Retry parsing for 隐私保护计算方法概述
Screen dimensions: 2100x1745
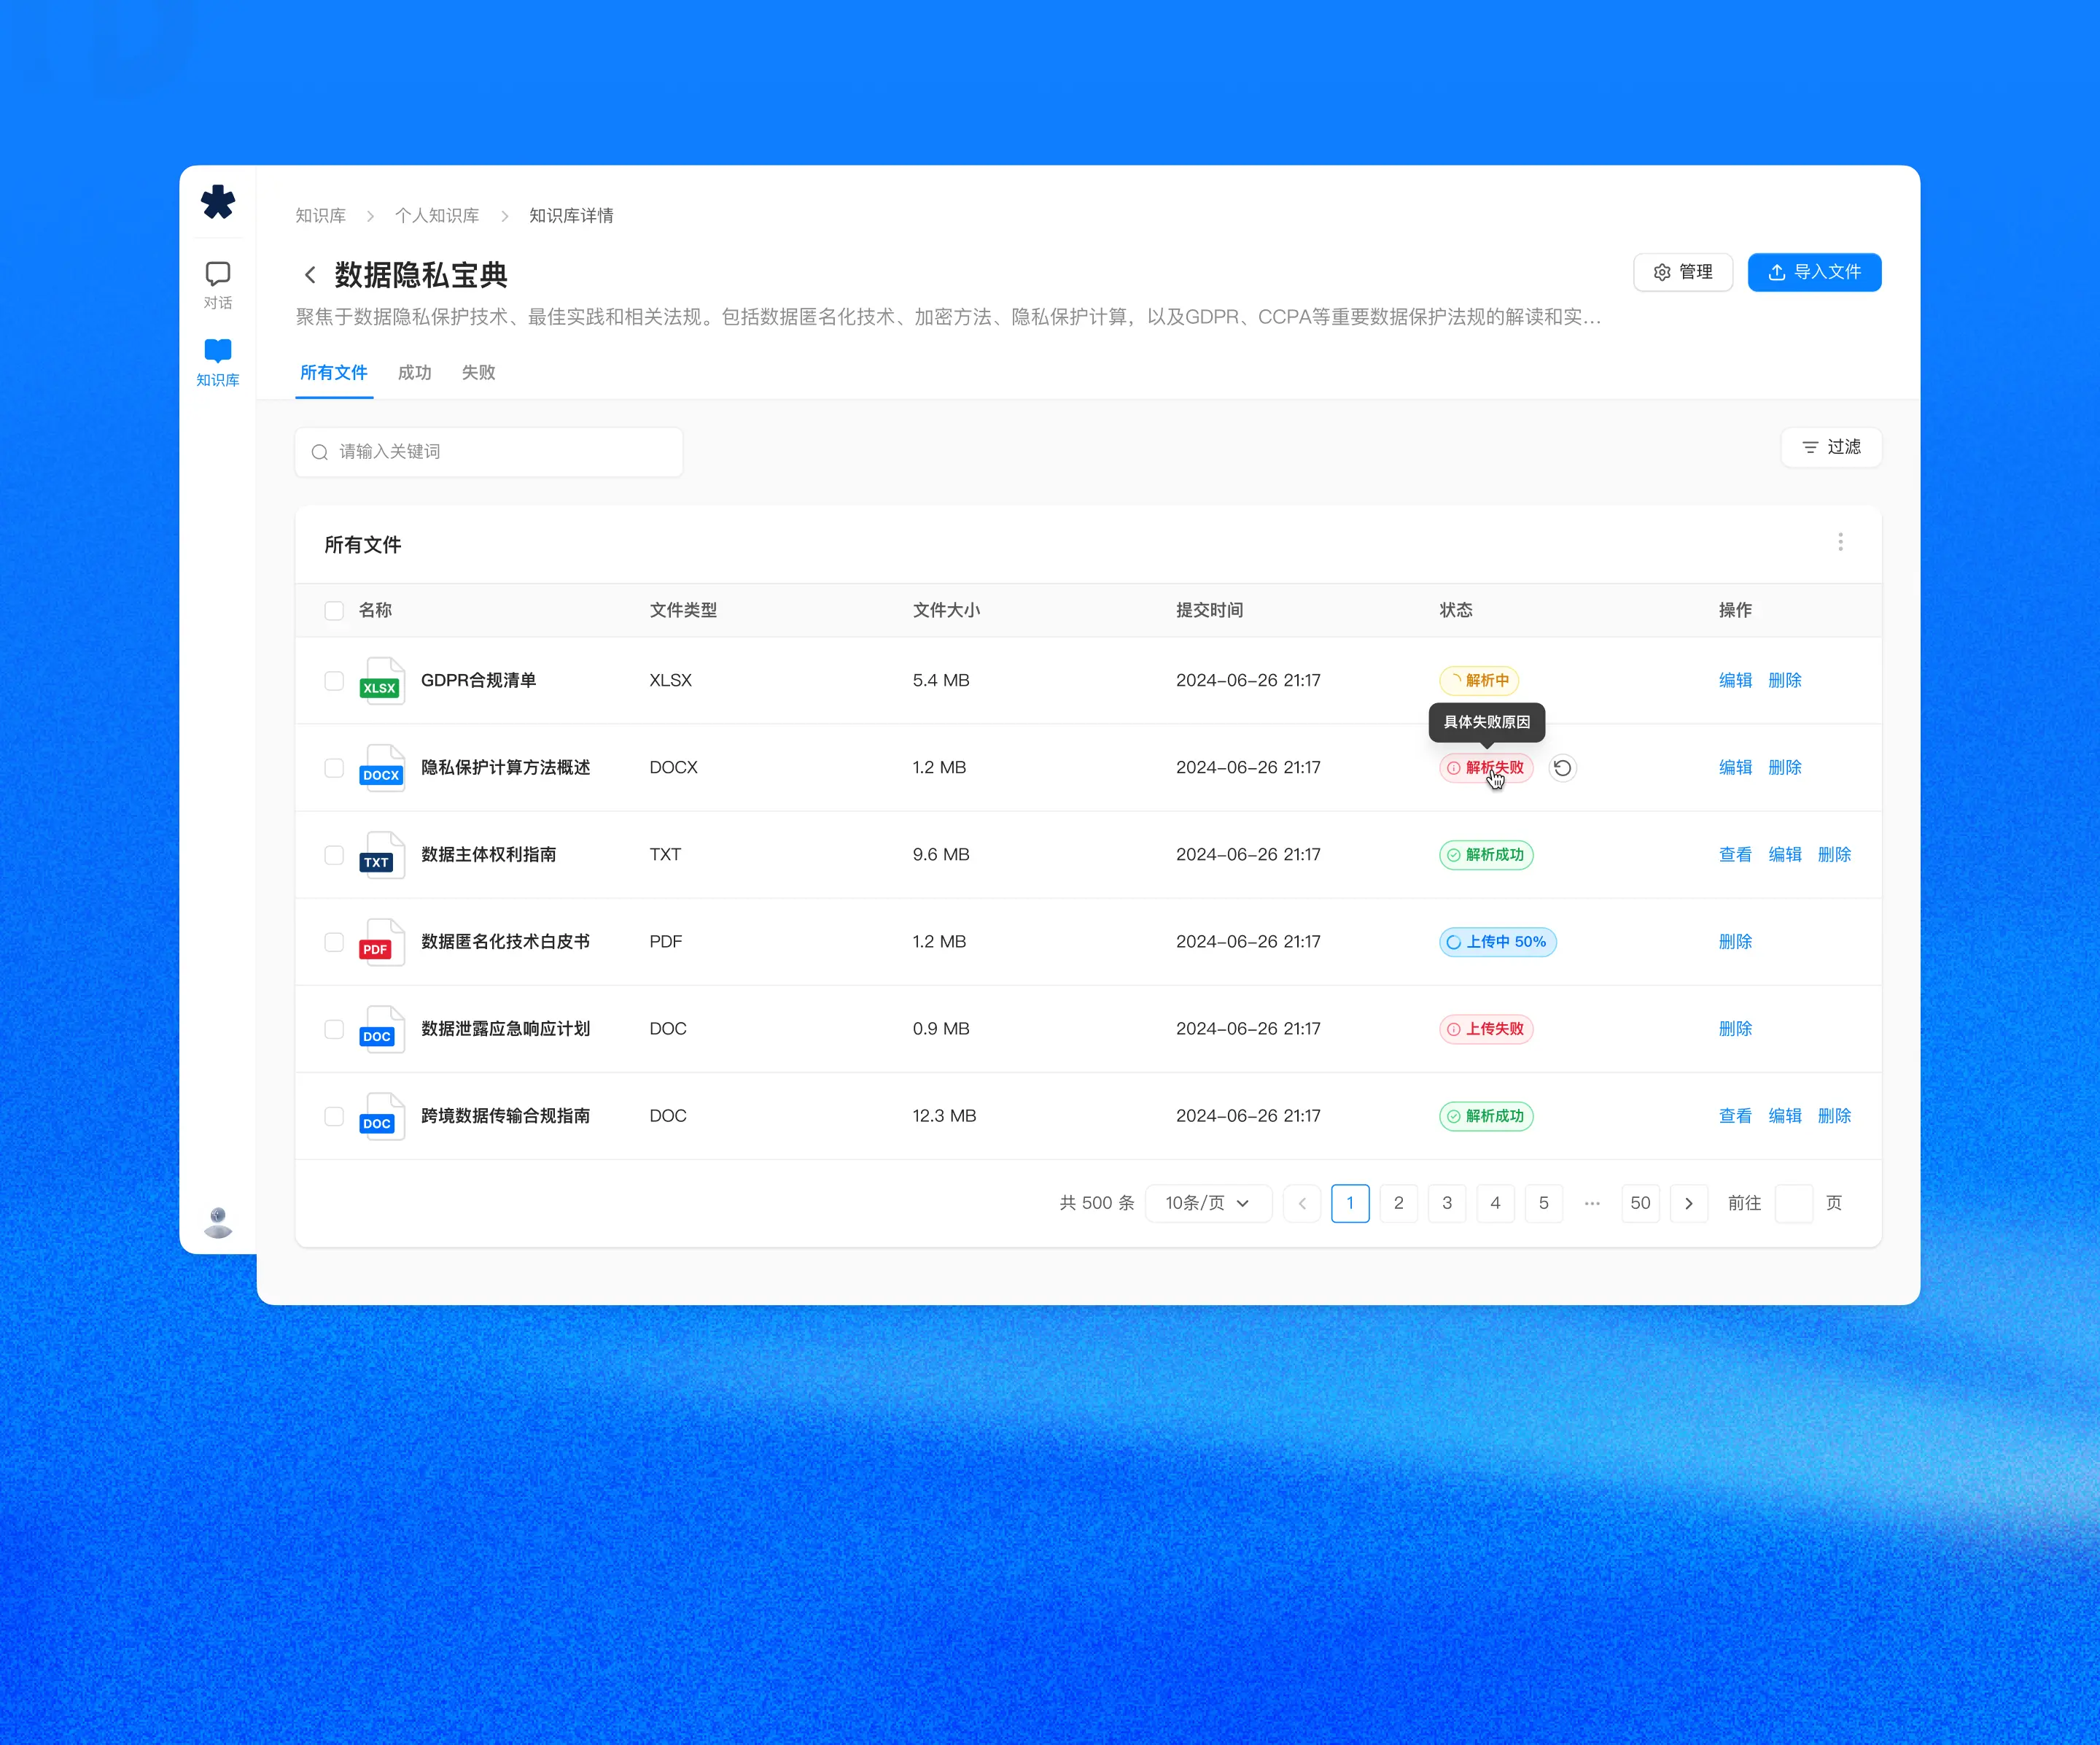(1563, 767)
